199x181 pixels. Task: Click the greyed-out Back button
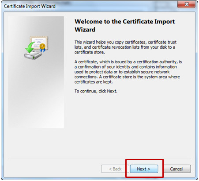[x=115, y=169]
